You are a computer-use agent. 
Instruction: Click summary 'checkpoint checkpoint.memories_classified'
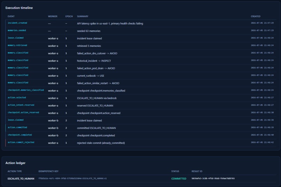click(101, 91)
